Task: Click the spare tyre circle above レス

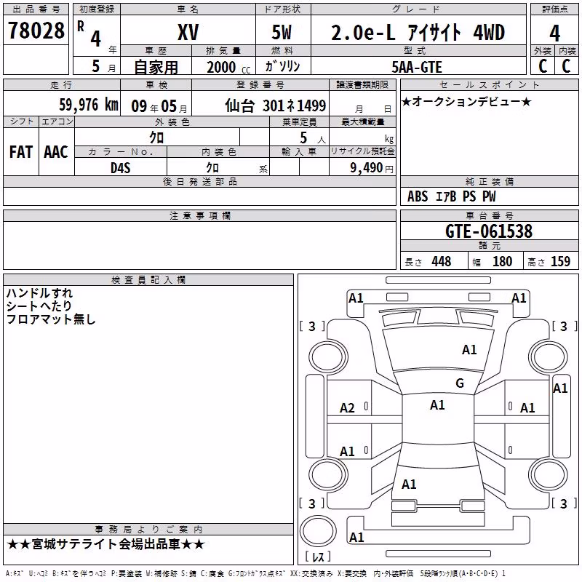Action: pos(318,531)
